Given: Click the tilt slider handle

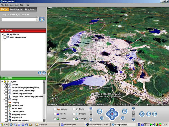Looking at the screenshot, I should tap(134, 114).
